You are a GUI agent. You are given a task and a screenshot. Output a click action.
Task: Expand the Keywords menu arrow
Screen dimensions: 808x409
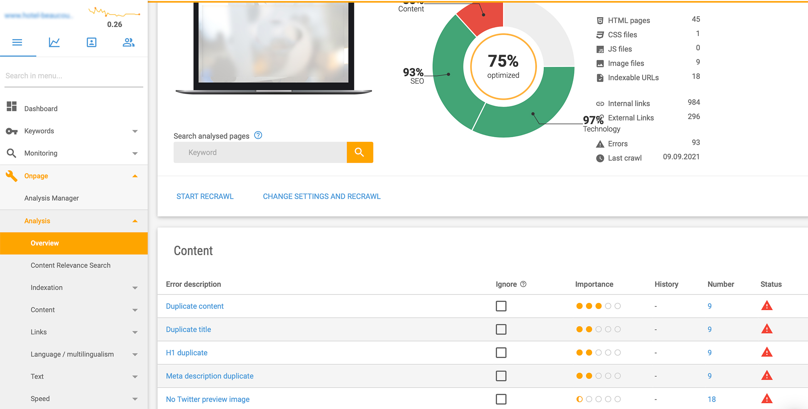(x=135, y=131)
